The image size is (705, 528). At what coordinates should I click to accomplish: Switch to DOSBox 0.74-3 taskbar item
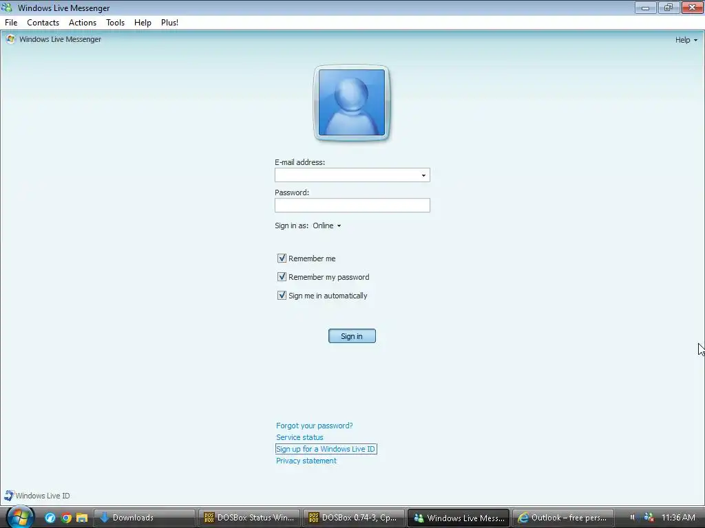click(354, 518)
